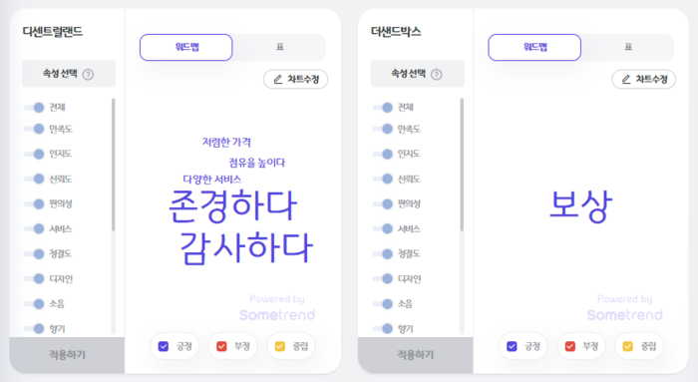Screen dimensions: 698x382
Task: Select 워드맵 tab in 더샌드박스 panel
Action: tap(534, 47)
